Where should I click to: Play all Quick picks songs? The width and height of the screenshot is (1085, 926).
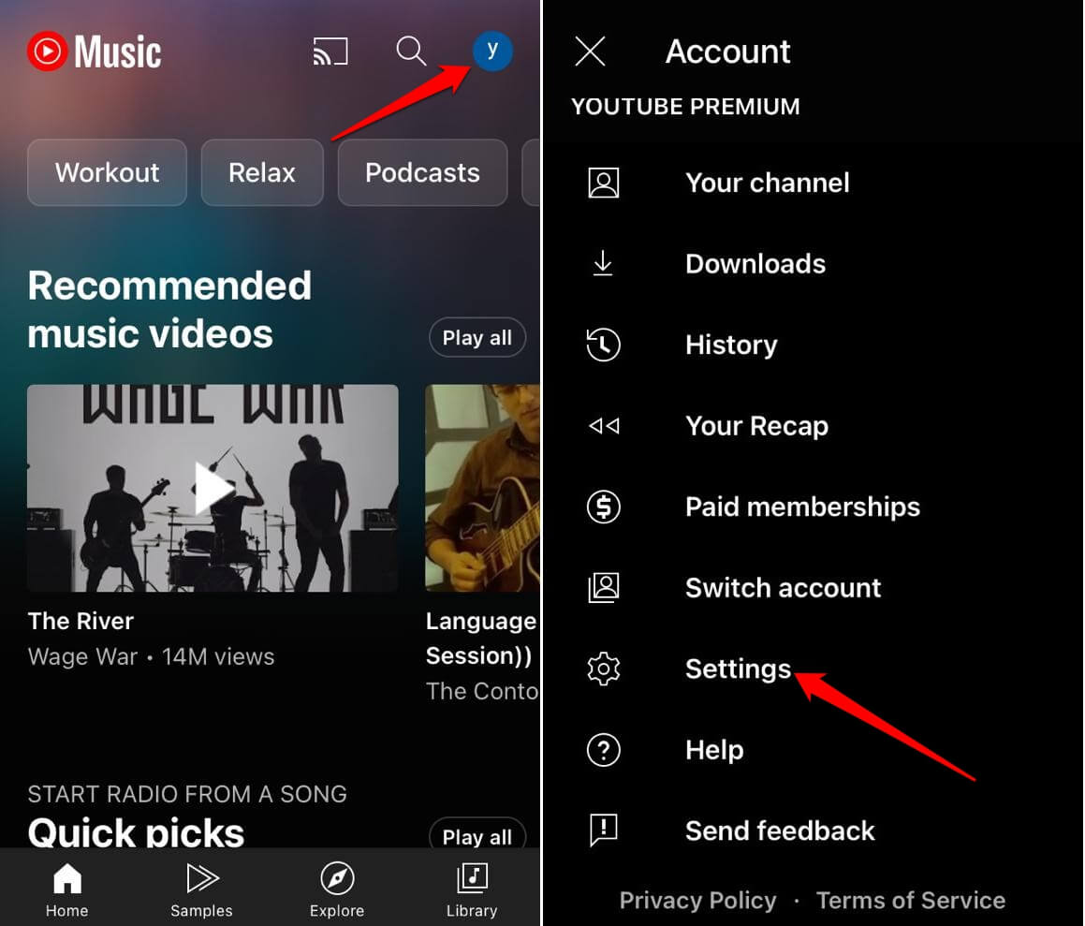point(477,836)
